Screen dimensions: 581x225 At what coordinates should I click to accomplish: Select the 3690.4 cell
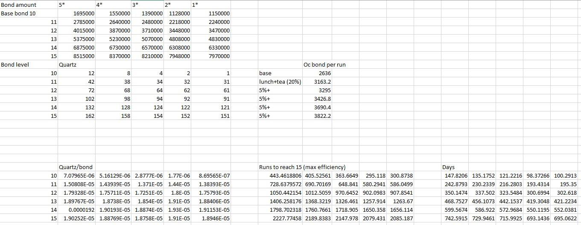point(318,107)
